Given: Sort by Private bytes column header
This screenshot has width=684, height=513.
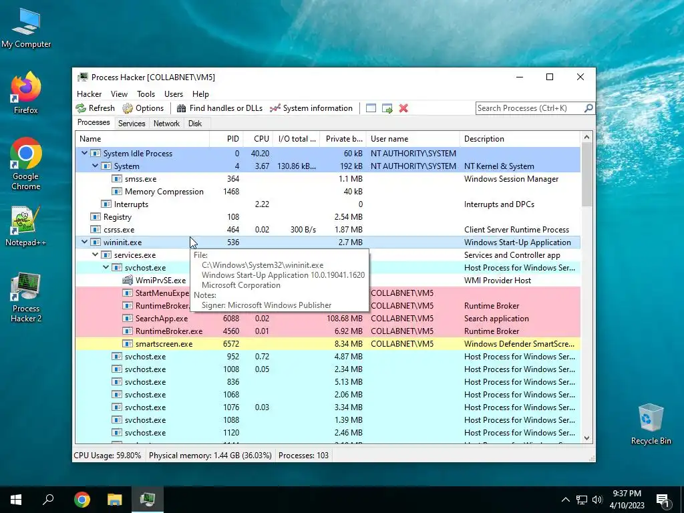Looking at the screenshot, I should coord(343,139).
